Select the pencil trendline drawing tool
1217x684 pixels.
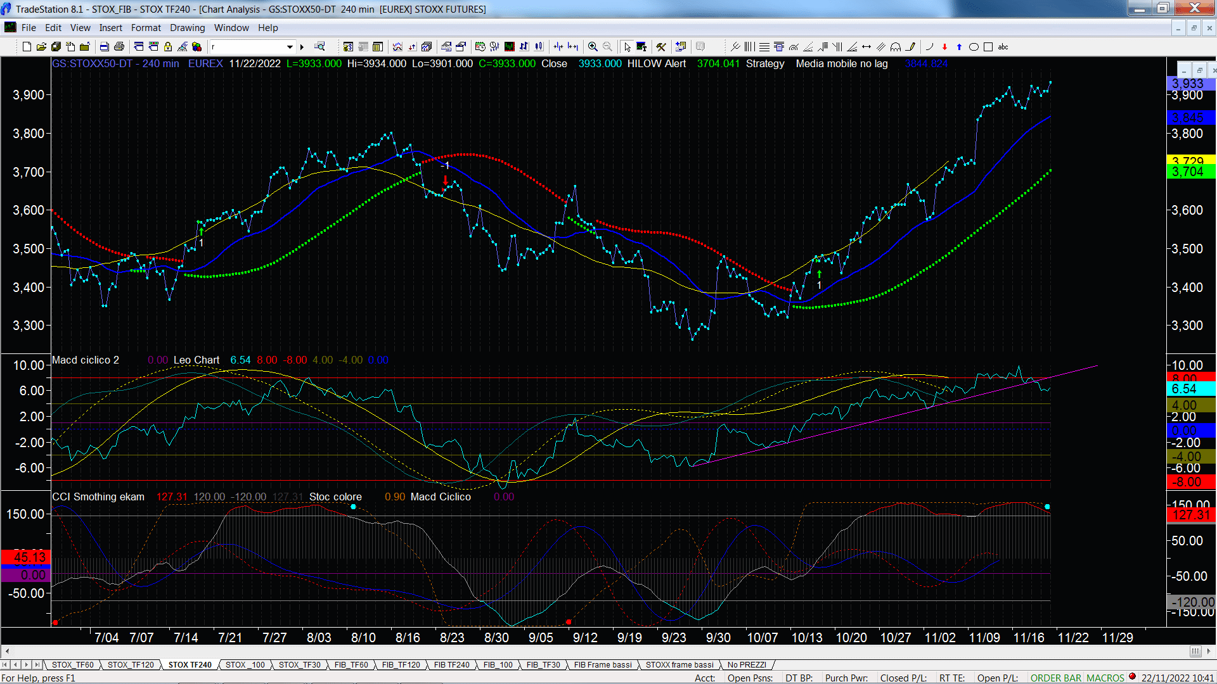coord(910,47)
